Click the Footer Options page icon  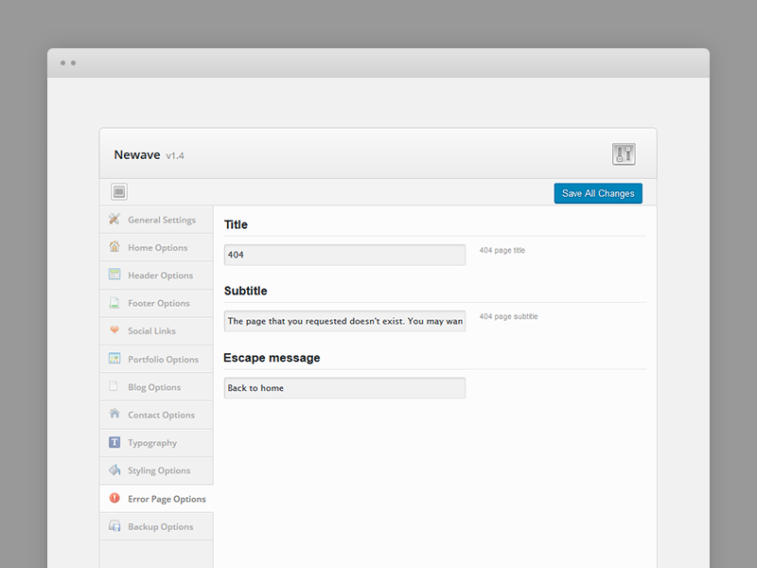114,302
